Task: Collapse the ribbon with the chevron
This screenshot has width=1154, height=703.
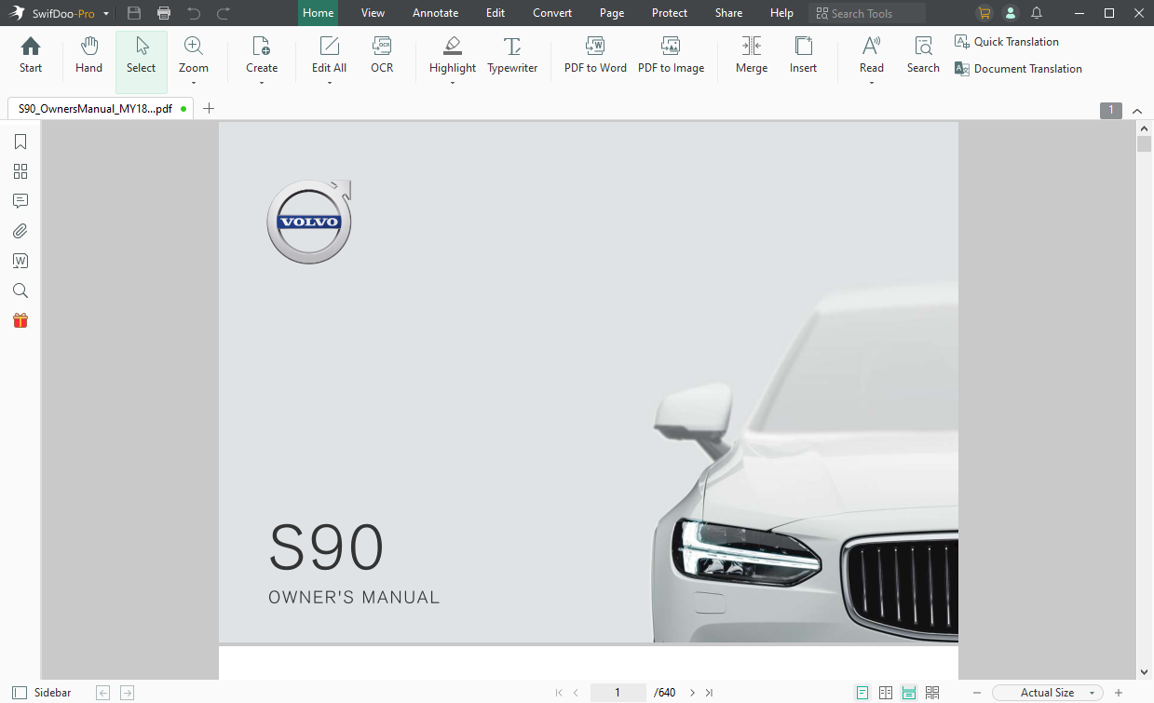Action: (1137, 111)
